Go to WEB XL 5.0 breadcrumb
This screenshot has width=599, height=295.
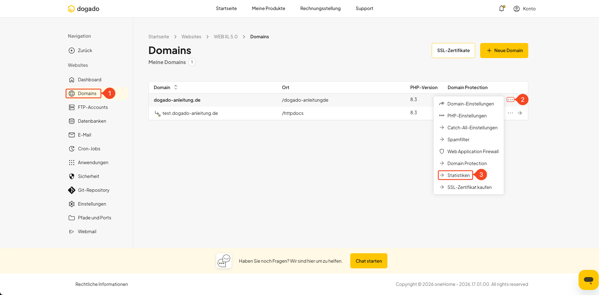click(x=226, y=37)
